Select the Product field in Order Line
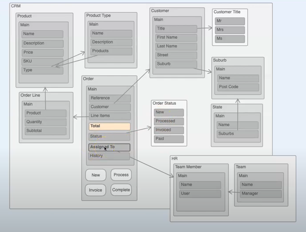This screenshot has width=306, height=232. 46,114
